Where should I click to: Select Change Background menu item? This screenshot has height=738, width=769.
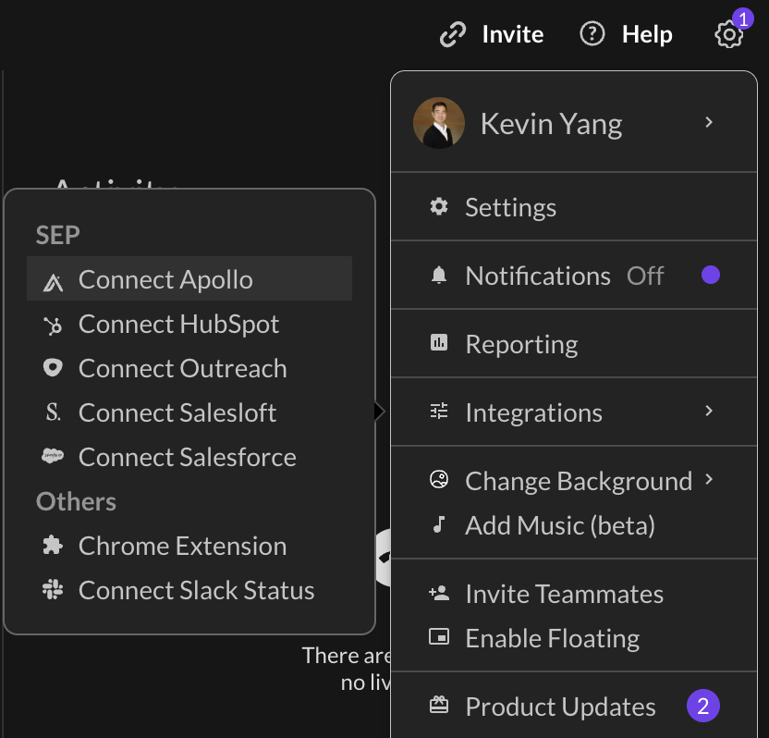tap(574, 481)
